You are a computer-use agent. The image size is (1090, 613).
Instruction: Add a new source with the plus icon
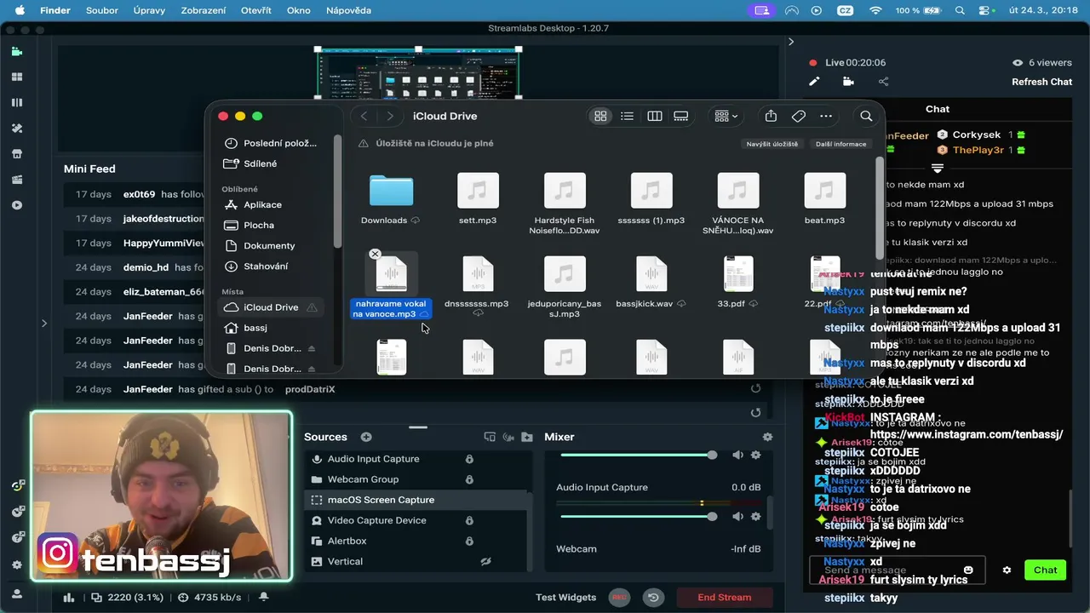tap(366, 437)
